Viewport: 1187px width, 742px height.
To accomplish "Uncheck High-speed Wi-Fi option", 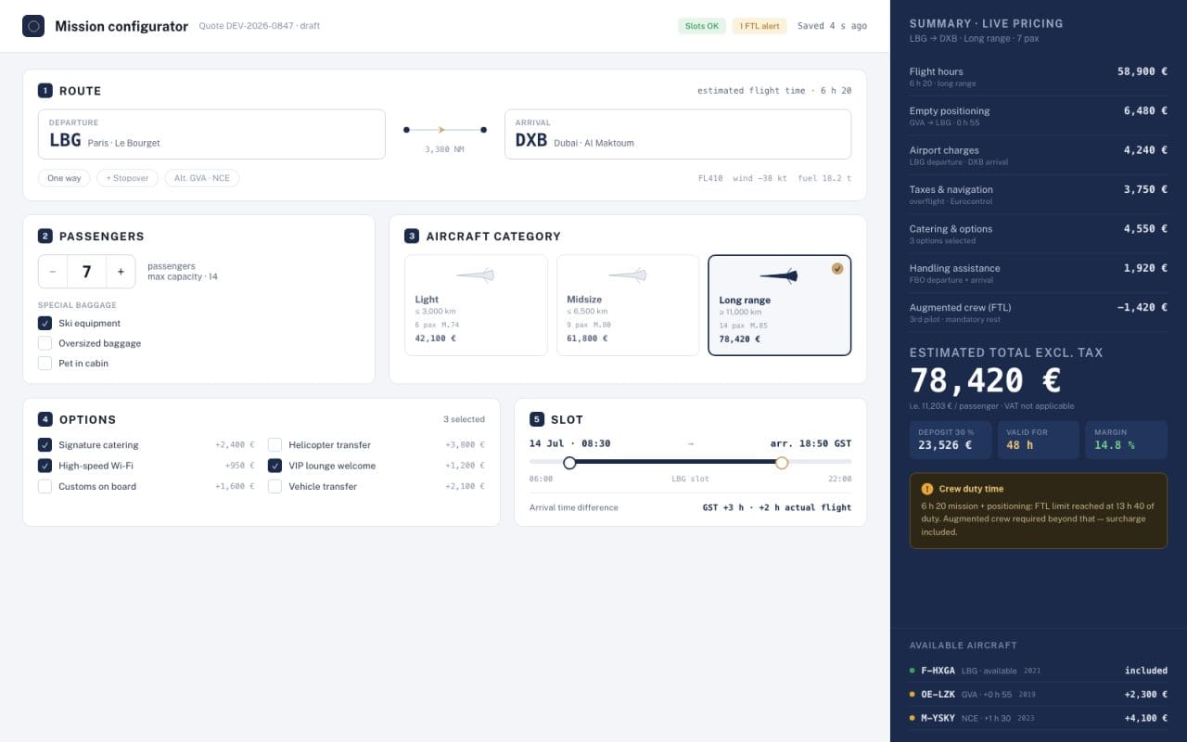I will 45,466.
